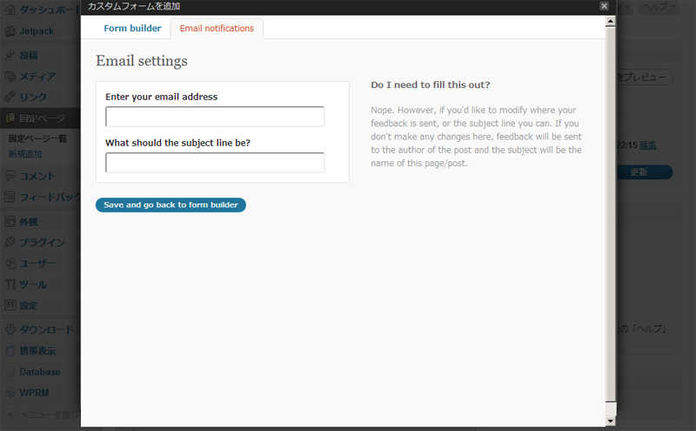Open the 外観 appearance menu

29,221
